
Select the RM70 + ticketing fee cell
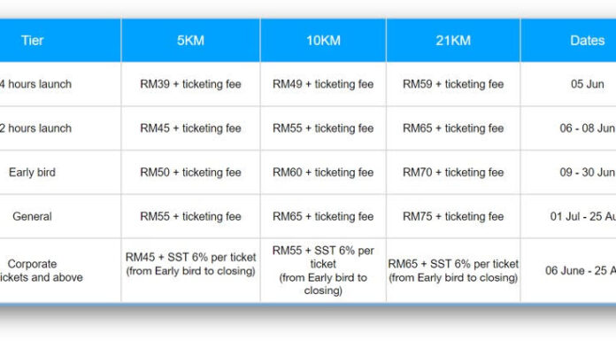tap(453, 172)
